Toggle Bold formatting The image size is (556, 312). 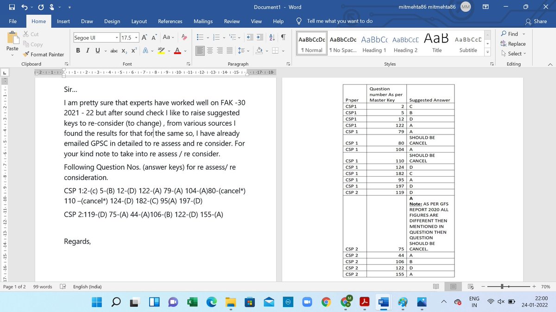[x=78, y=51]
